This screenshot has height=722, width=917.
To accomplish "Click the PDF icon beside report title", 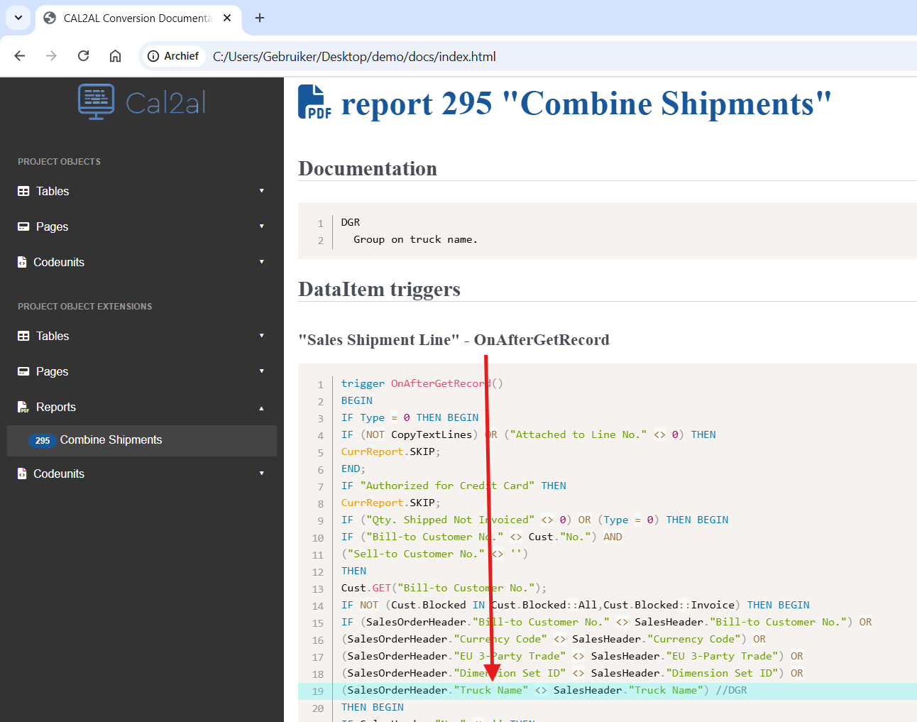I will coord(314,102).
